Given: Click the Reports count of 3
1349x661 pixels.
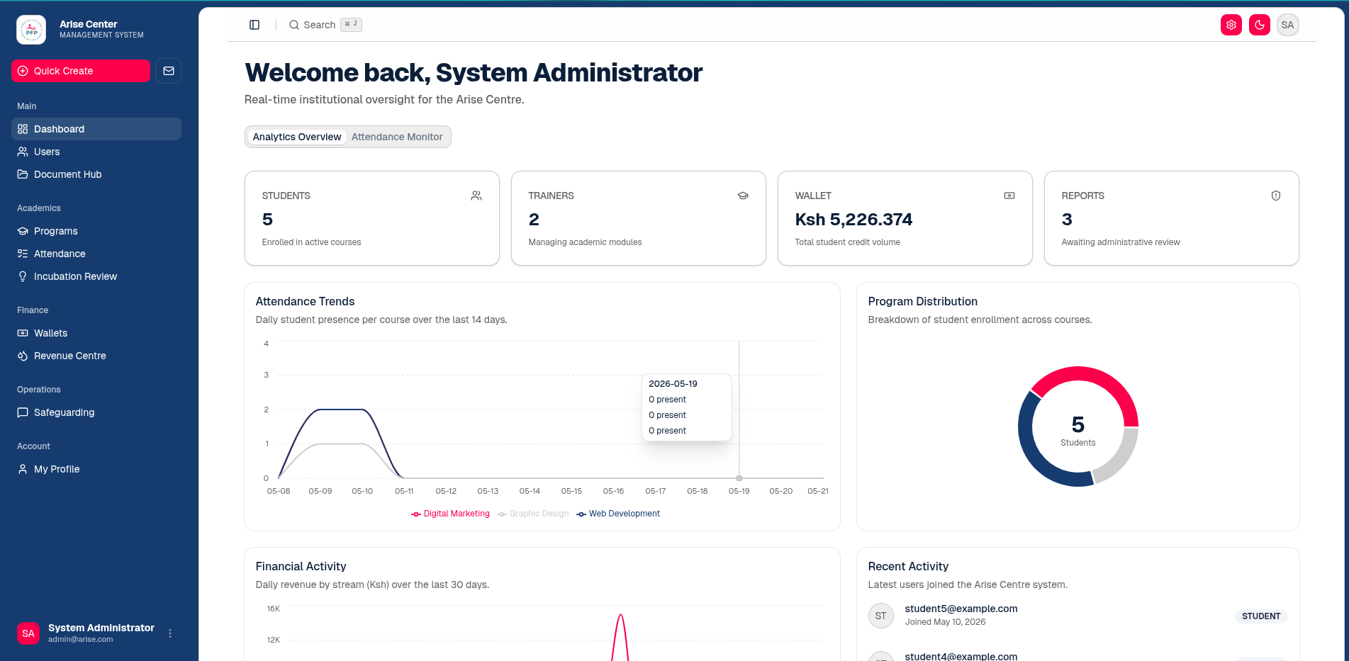Looking at the screenshot, I should click(x=1067, y=220).
